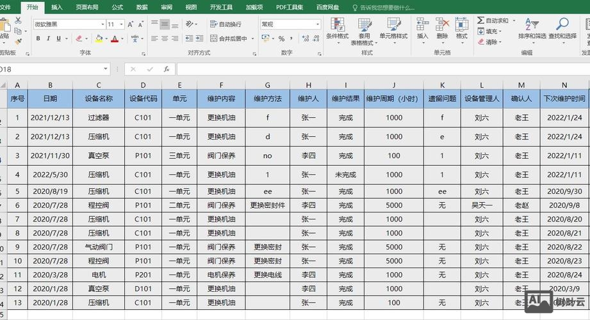Image resolution: width=590 pixels, height=320 pixels.
Task: Click the 合并后居中 merge and center button
Action: pyautogui.click(x=229, y=38)
